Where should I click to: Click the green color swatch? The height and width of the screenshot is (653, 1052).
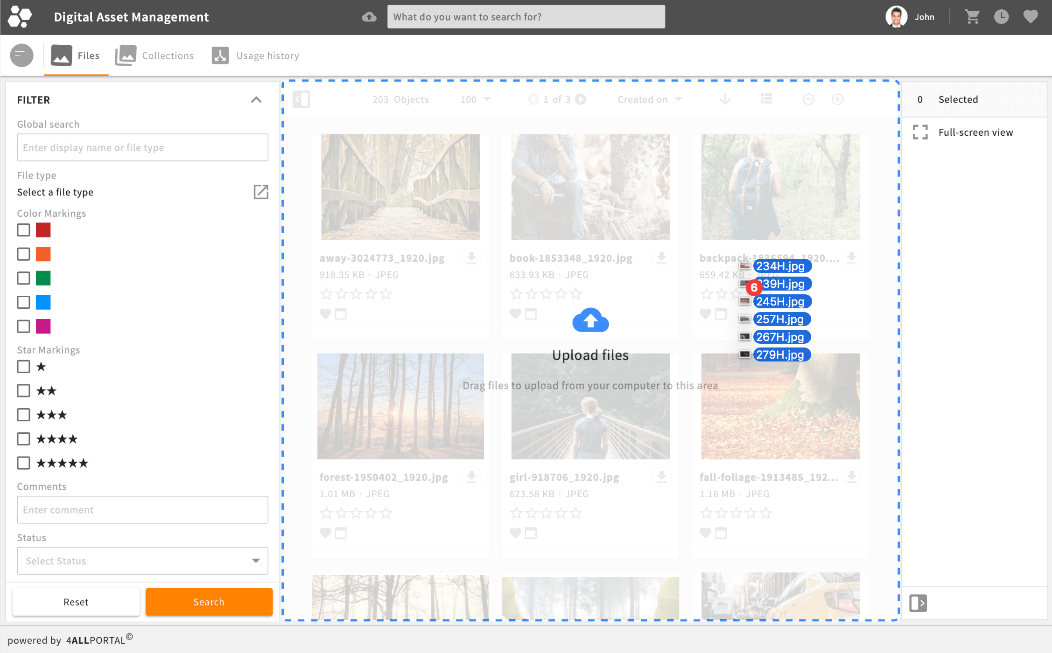(43, 278)
